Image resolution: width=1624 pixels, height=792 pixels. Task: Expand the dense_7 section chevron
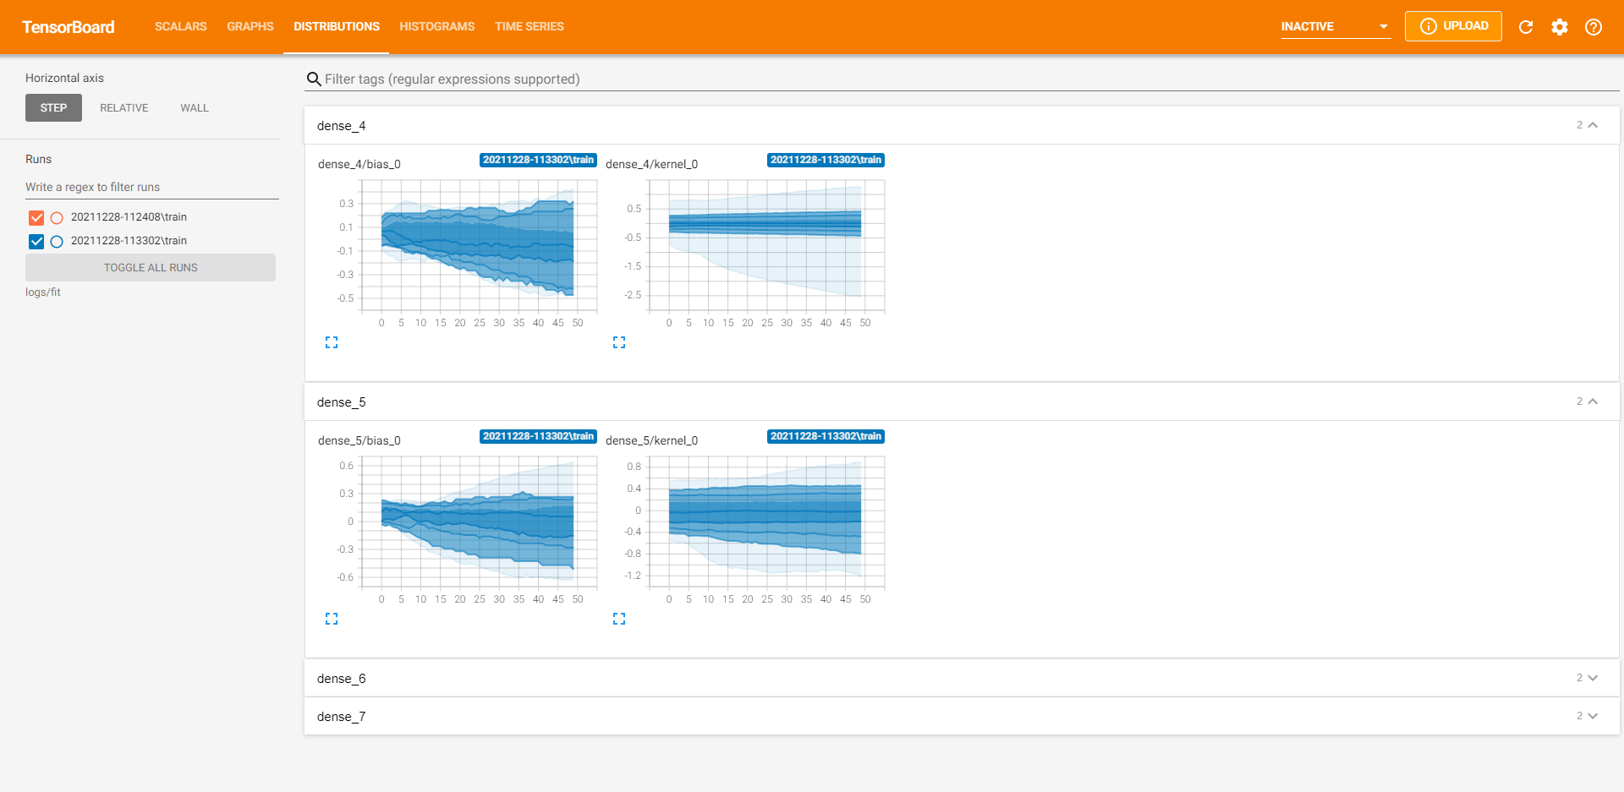[x=1594, y=716]
